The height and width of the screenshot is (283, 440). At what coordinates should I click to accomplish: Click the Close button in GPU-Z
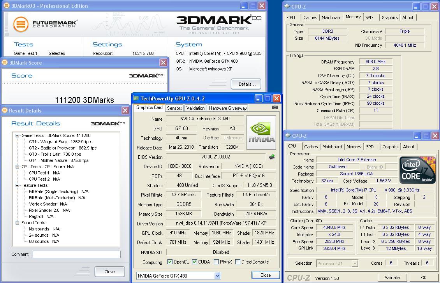tap(266, 275)
